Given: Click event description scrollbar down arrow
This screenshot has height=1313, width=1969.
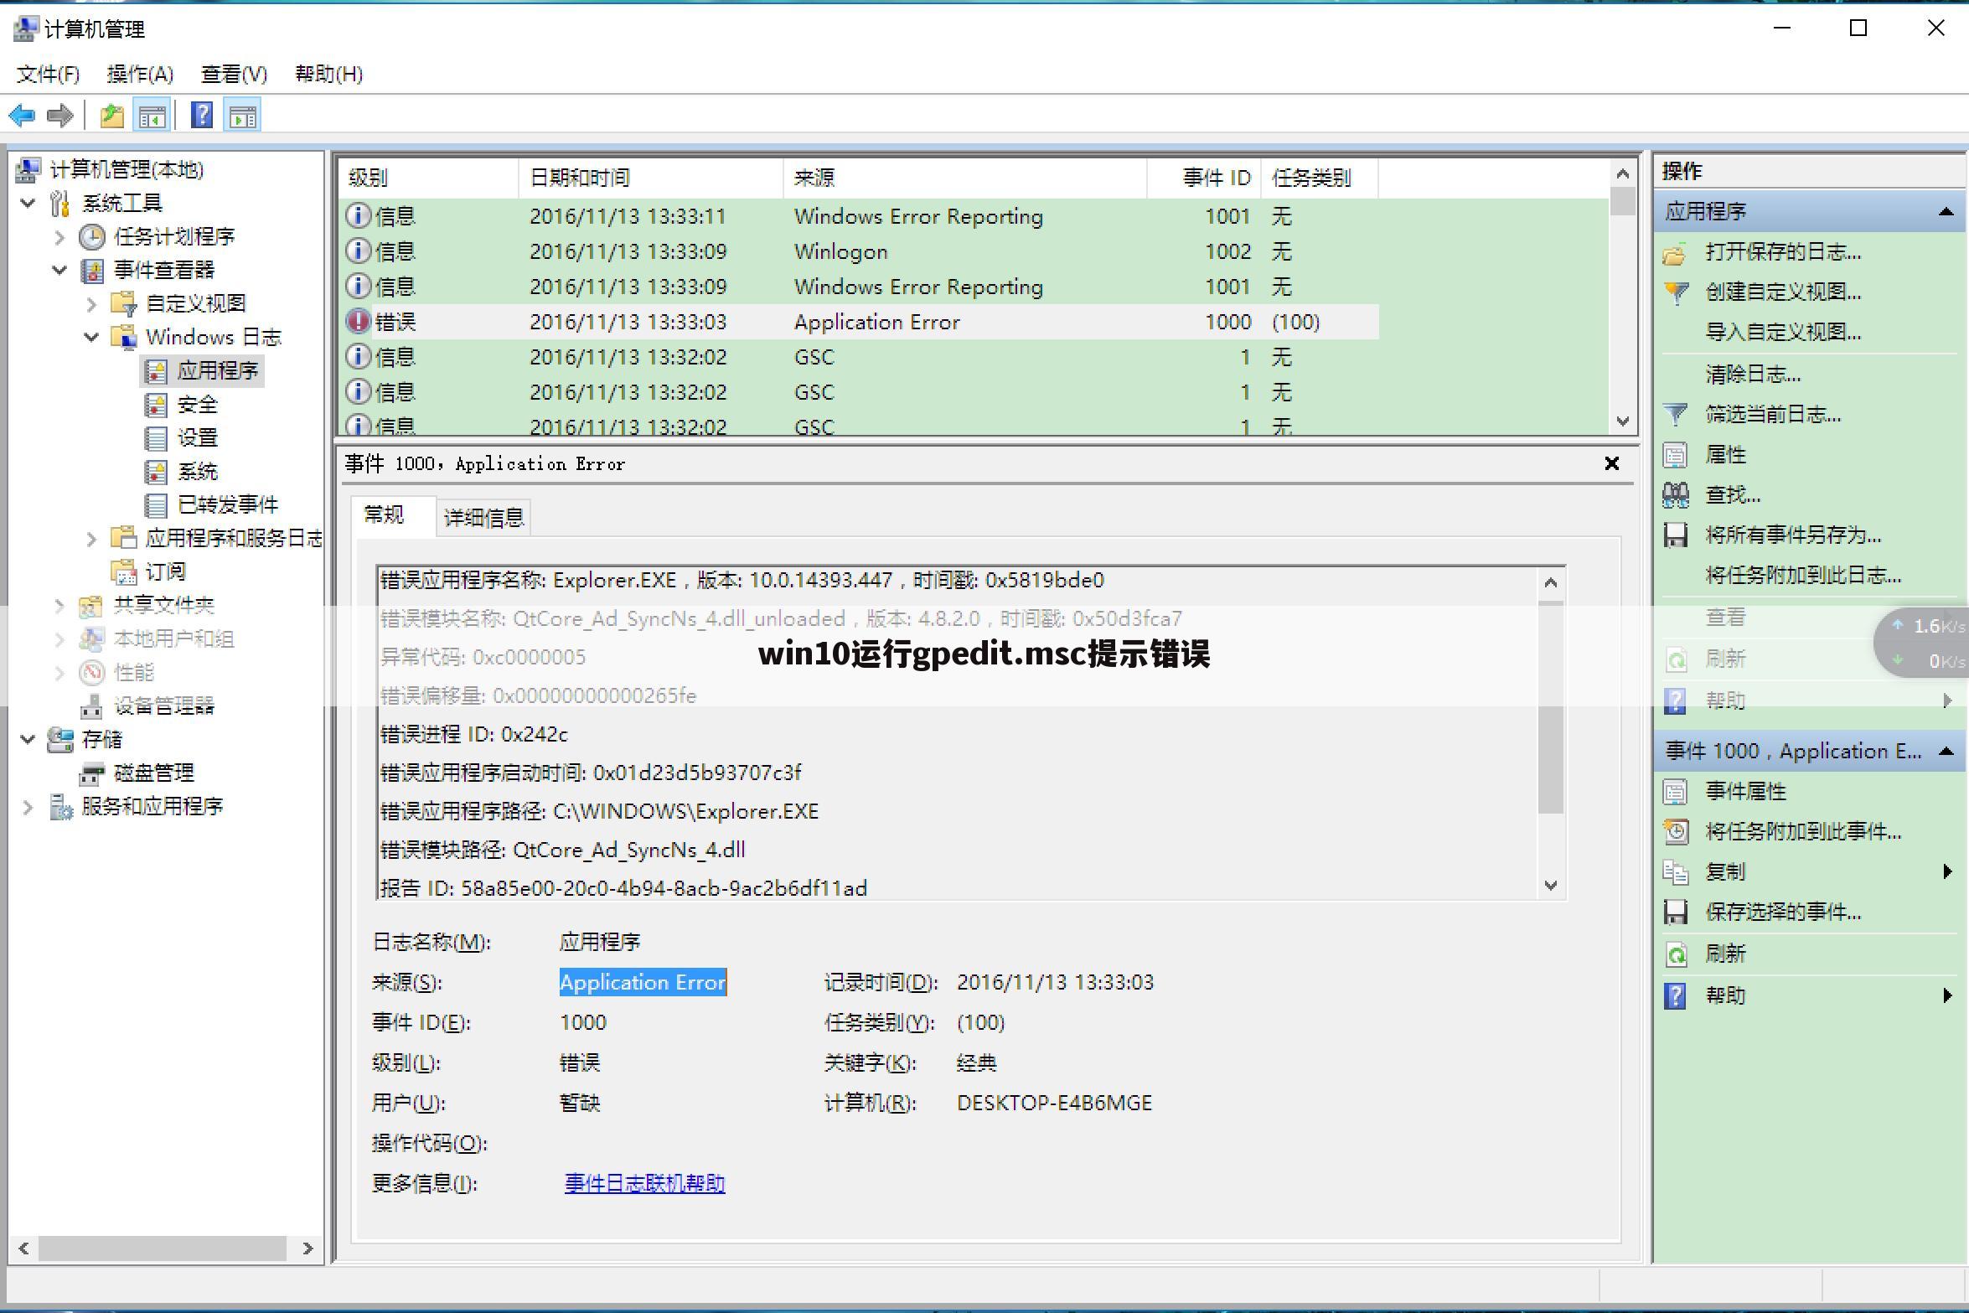Looking at the screenshot, I should coord(1551,885).
